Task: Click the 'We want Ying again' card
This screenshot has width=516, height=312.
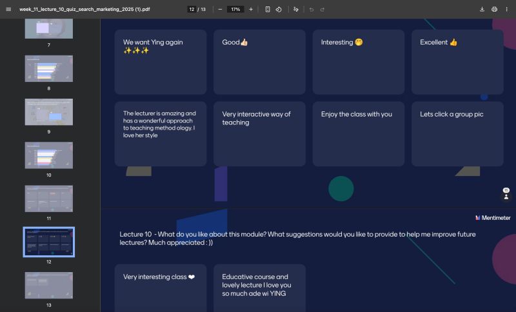Action: click(x=161, y=62)
